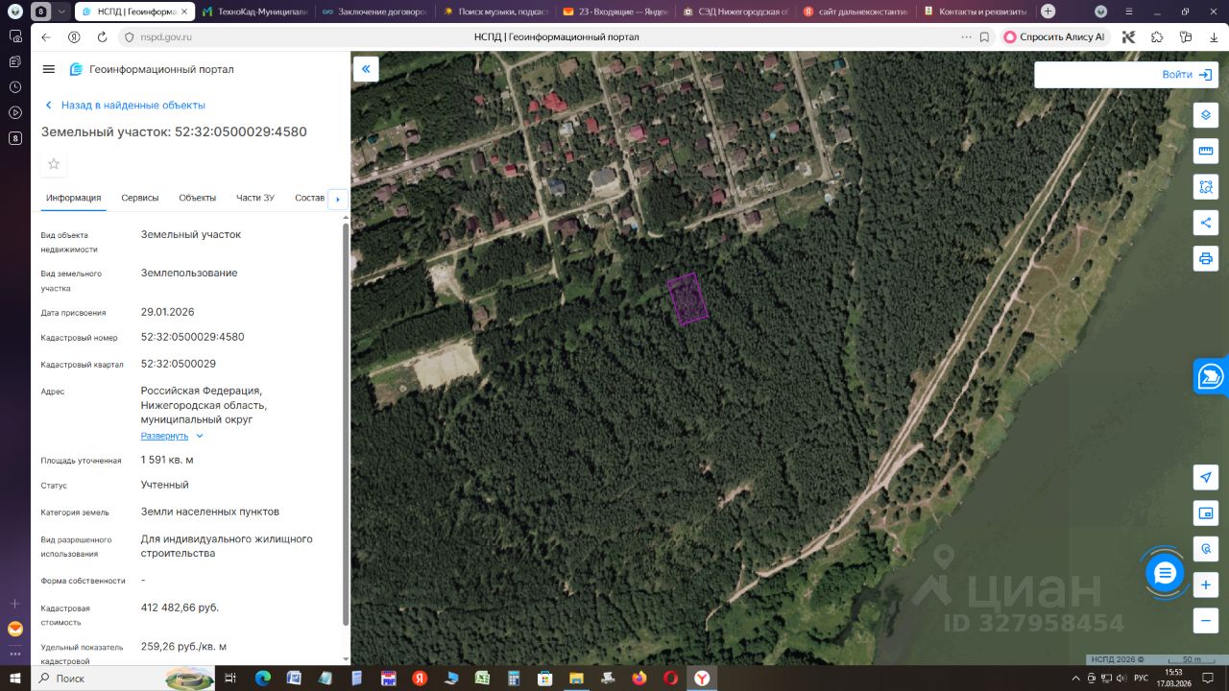This screenshot has height=691, width=1229.
Task: Click the share map icon
Action: tap(1206, 223)
